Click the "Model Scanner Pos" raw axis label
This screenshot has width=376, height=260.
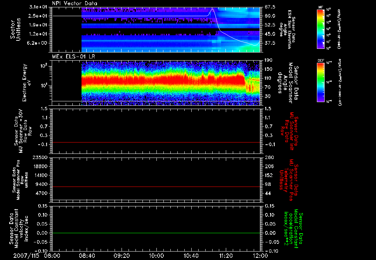point(20,180)
